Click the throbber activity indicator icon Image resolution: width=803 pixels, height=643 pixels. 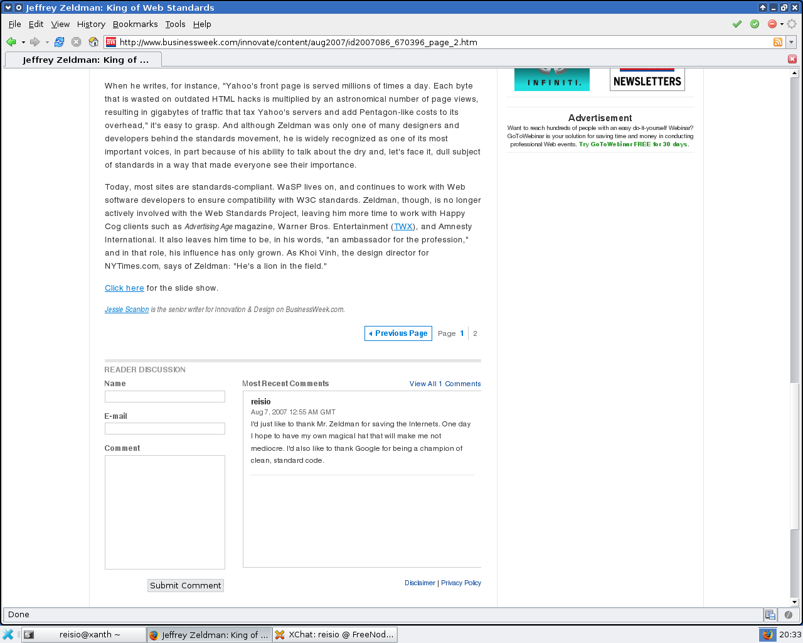pyautogui.click(x=792, y=24)
